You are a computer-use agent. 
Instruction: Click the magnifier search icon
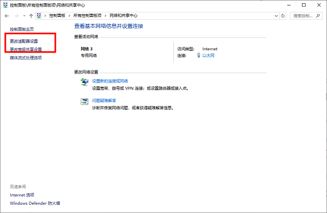click(x=318, y=16)
